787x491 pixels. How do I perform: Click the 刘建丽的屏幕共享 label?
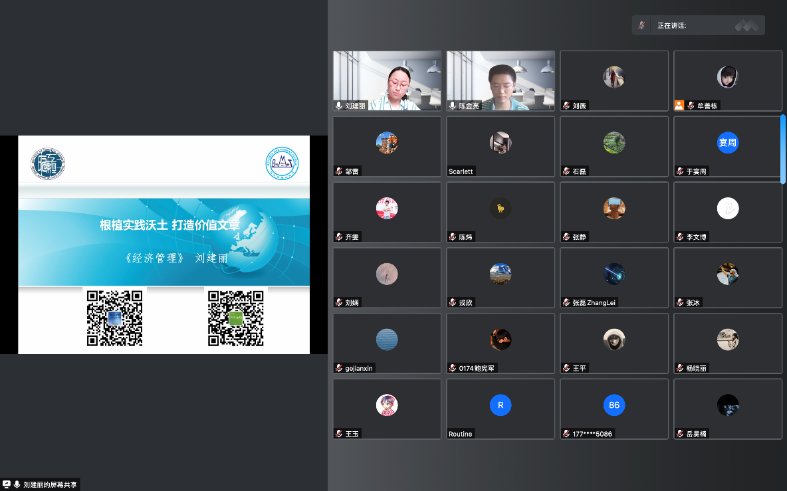pos(50,485)
